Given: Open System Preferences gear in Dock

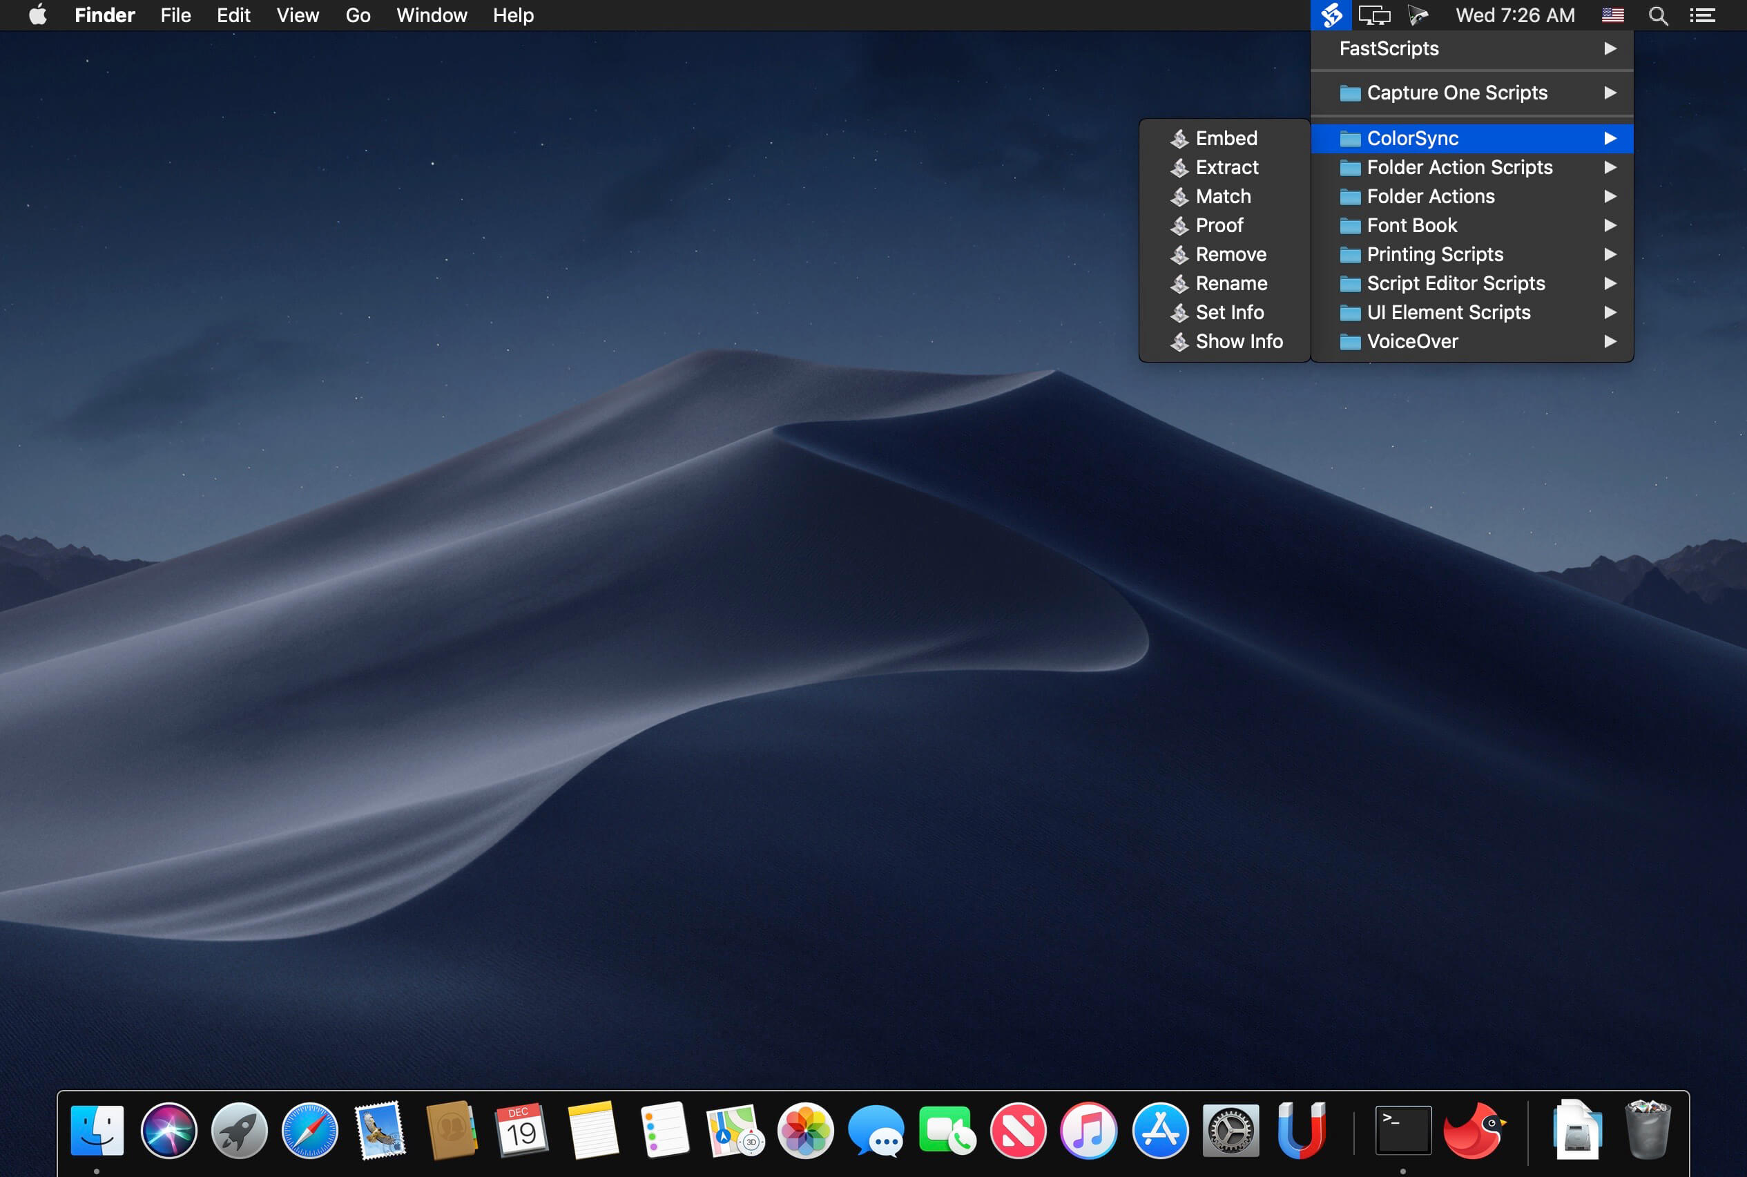Looking at the screenshot, I should [1230, 1130].
